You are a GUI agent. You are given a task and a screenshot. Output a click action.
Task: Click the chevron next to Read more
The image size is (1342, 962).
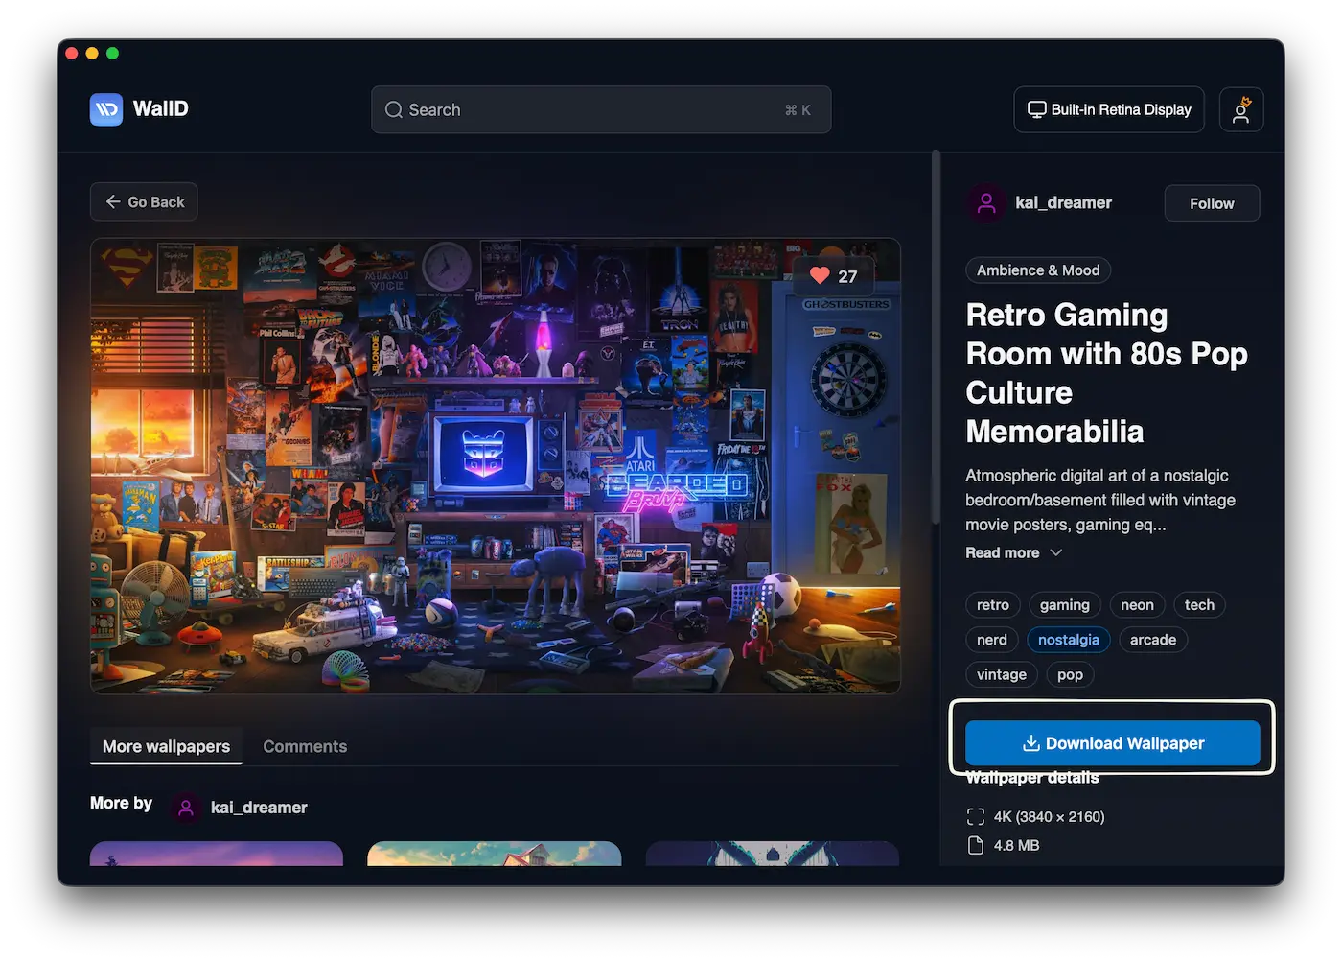(x=1056, y=553)
